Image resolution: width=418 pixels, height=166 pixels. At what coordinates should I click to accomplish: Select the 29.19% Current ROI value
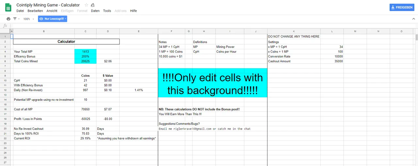click(x=86, y=138)
